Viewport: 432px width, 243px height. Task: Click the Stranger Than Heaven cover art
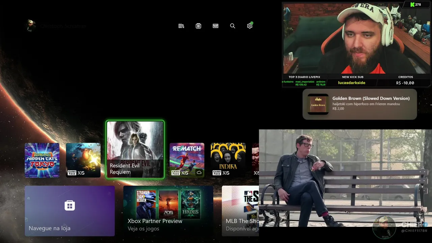(146, 205)
